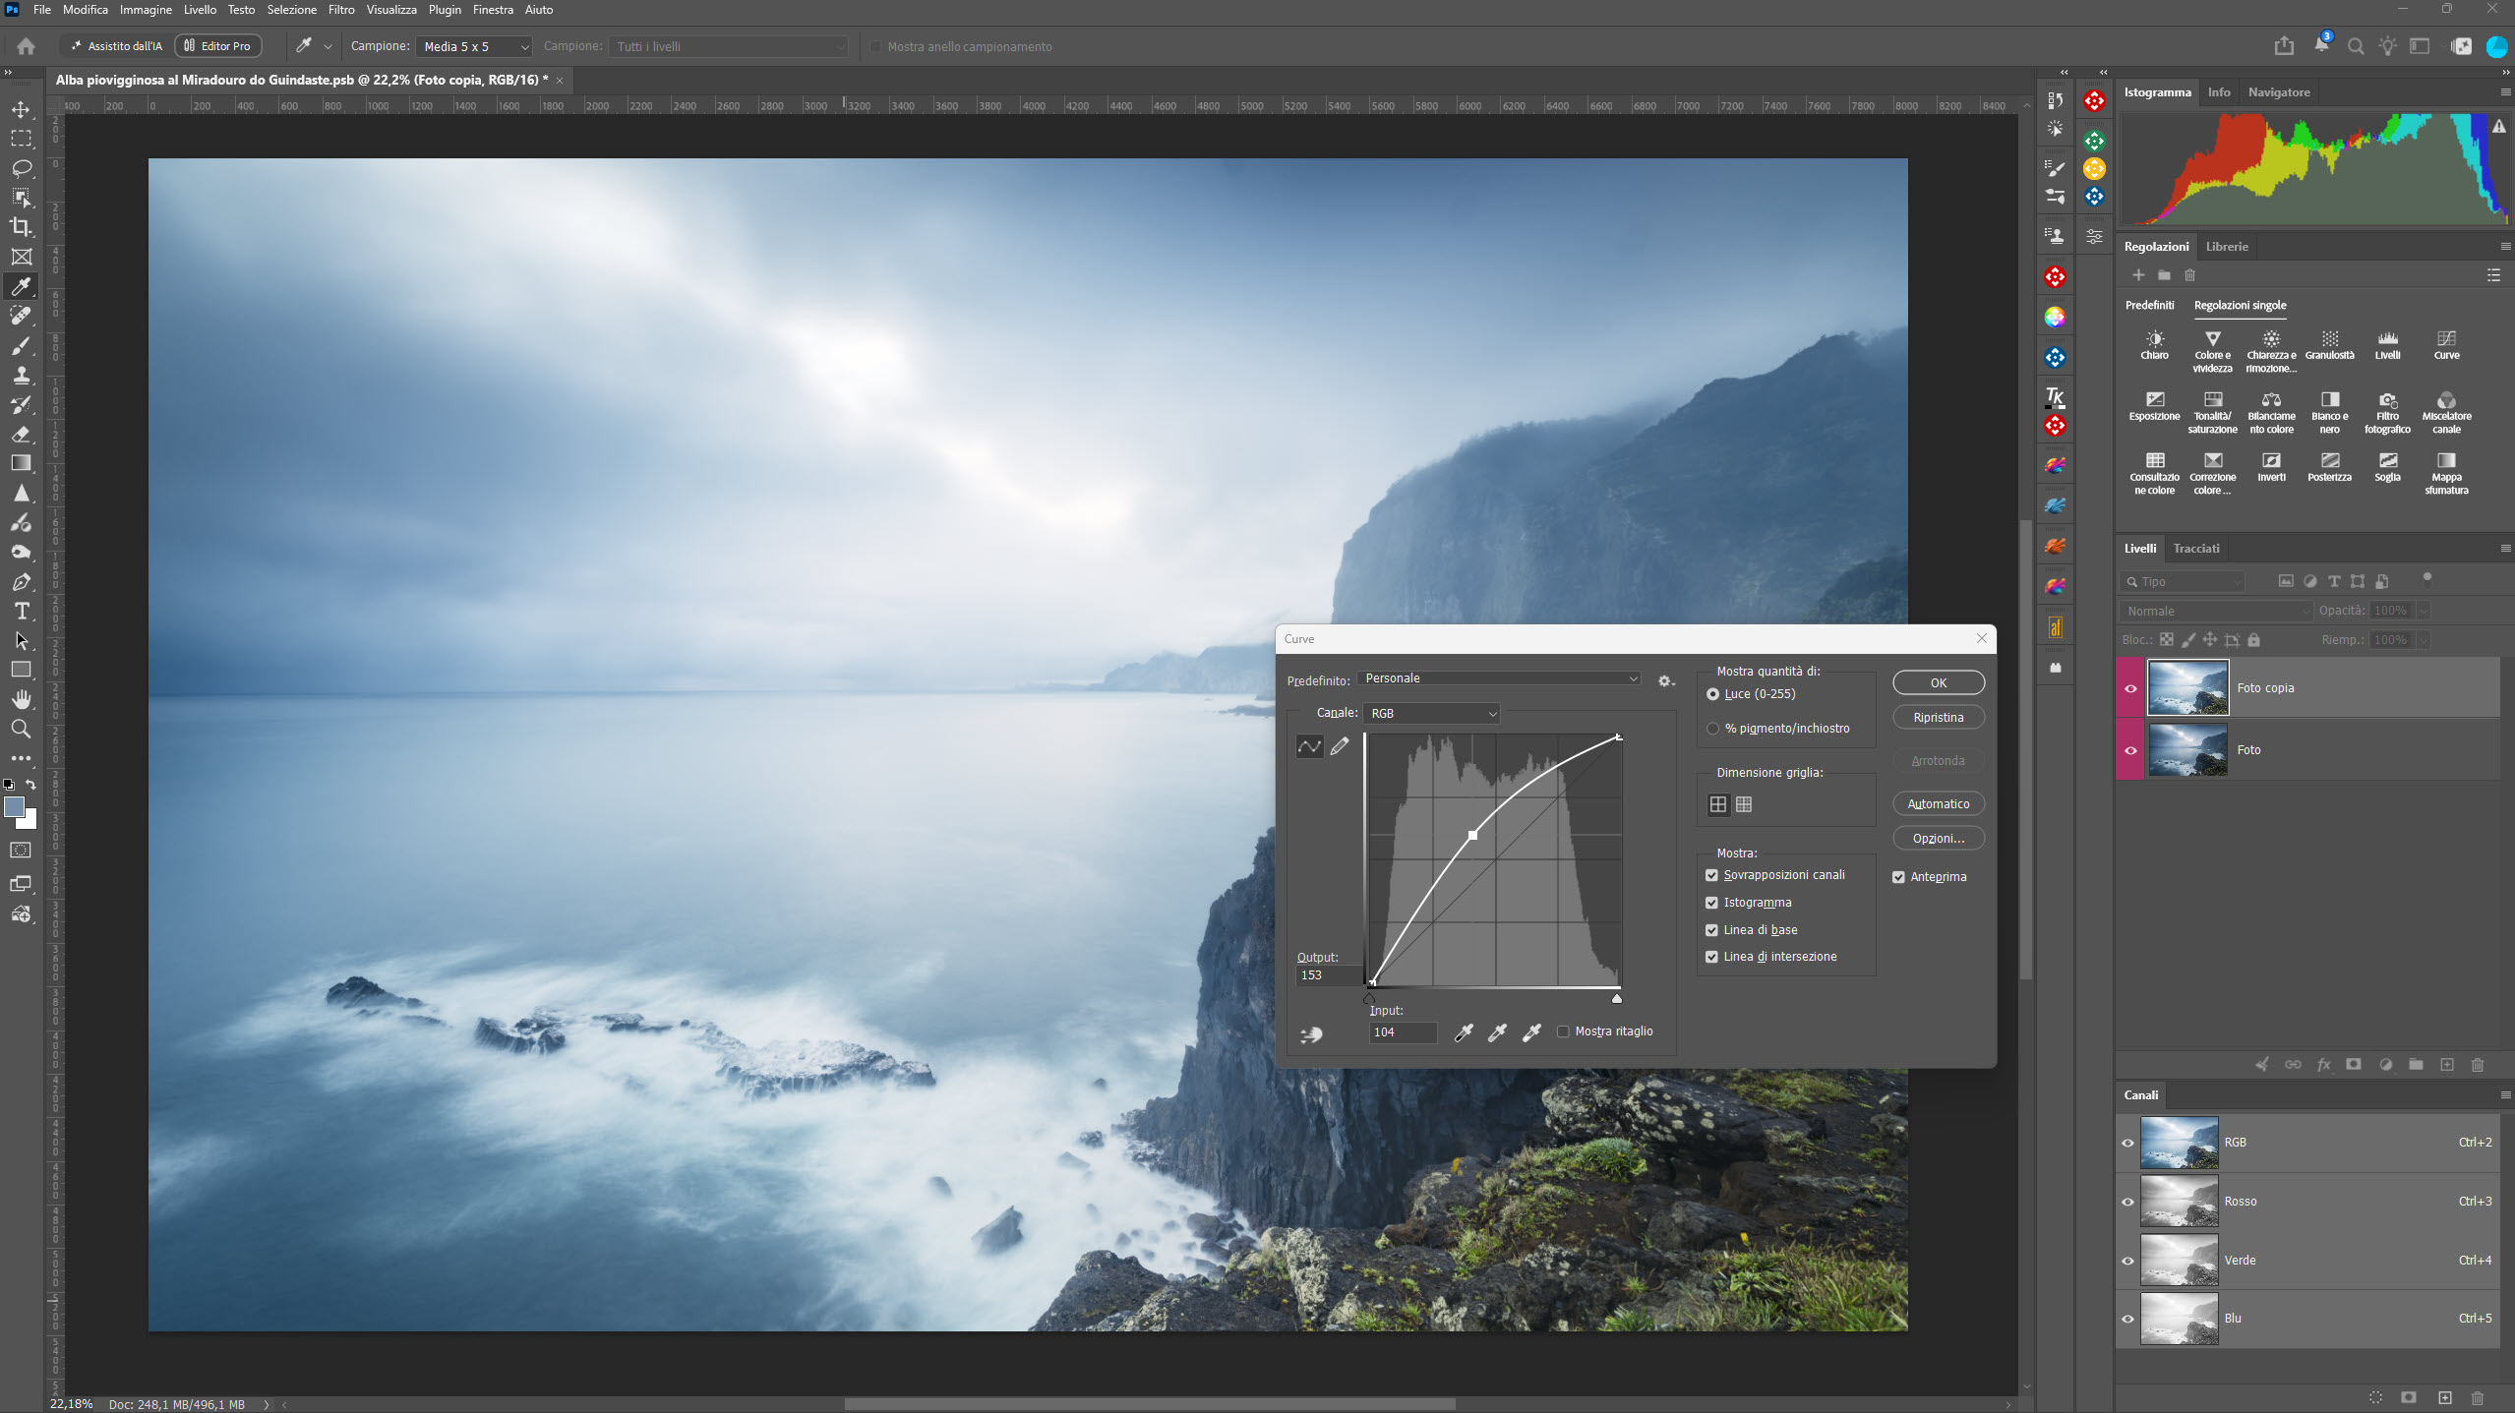Select the Move tool
The height and width of the screenshot is (1413, 2515).
(x=21, y=109)
